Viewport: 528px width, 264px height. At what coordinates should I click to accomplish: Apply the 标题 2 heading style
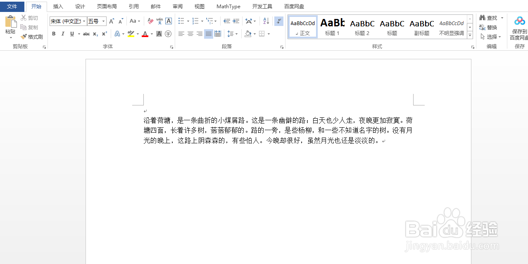(x=362, y=27)
